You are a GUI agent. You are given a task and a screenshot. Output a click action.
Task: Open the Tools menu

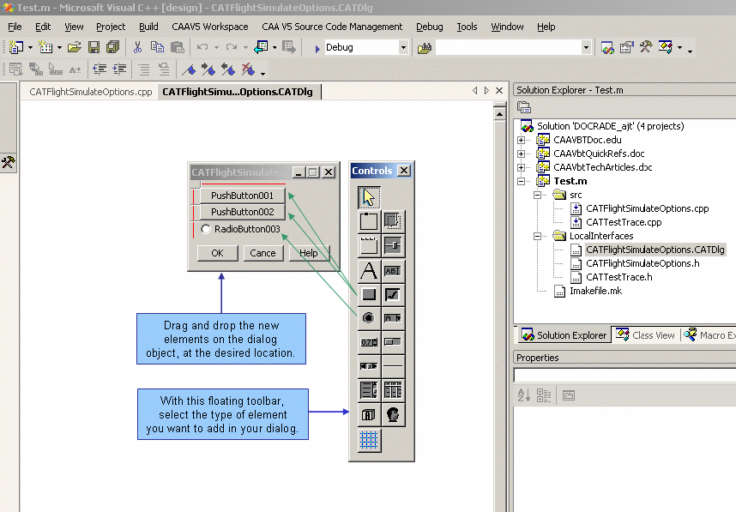(467, 27)
